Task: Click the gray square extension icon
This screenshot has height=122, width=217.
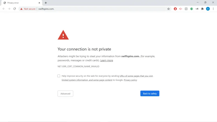Action: point(186,9)
